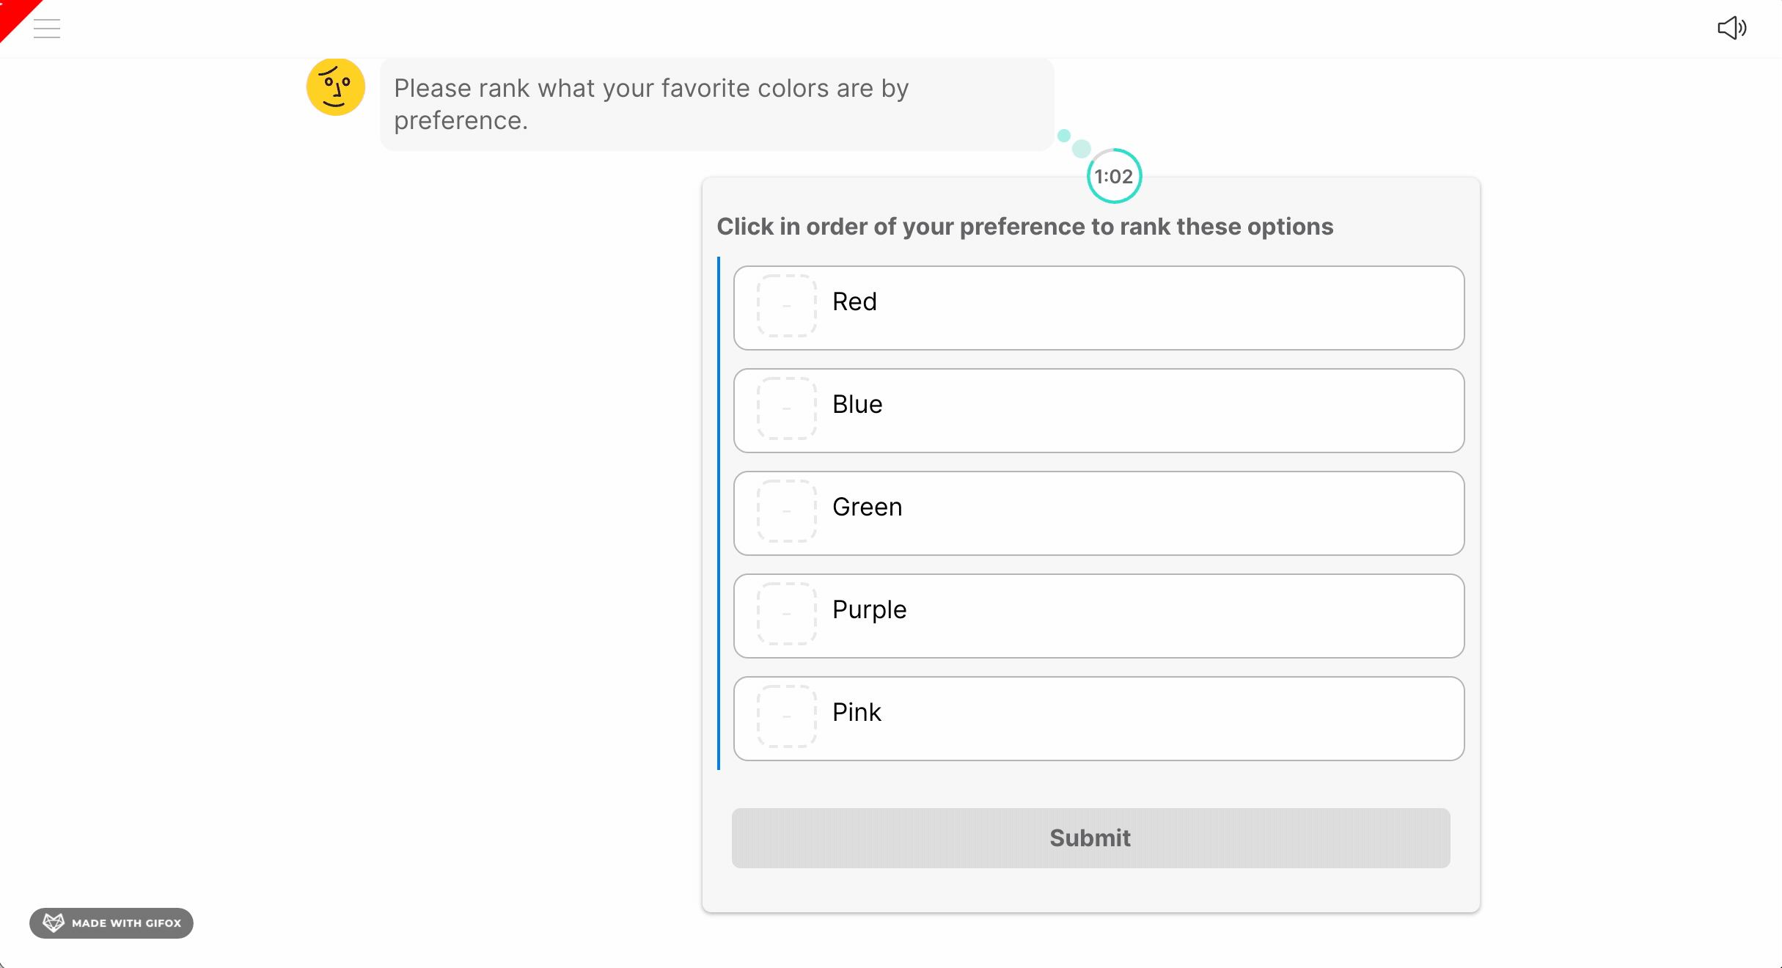The height and width of the screenshot is (968, 1782).
Task: Click the Made with Gifox badge text
Action: (126, 923)
